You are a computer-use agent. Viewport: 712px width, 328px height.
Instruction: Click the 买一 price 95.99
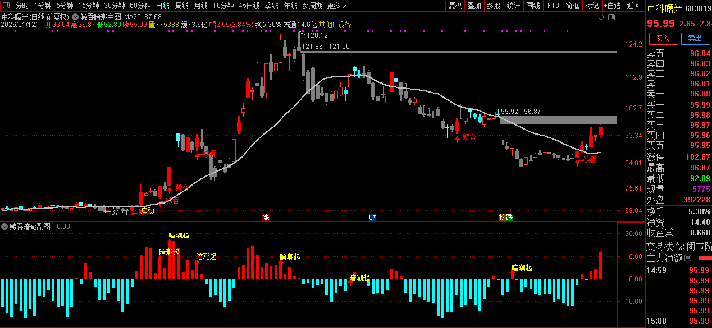(699, 105)
